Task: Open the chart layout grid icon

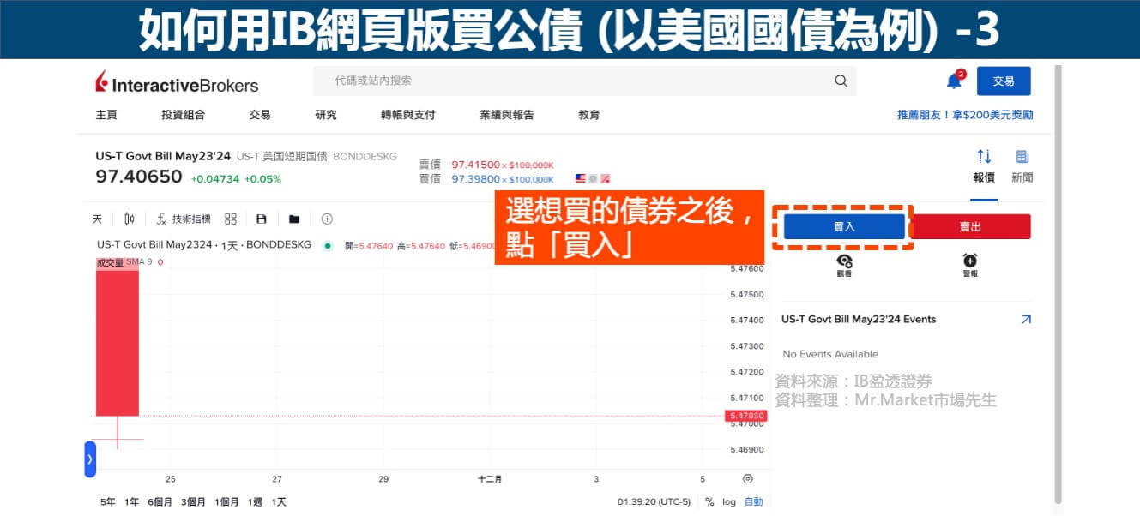Action: coord(231,219)
